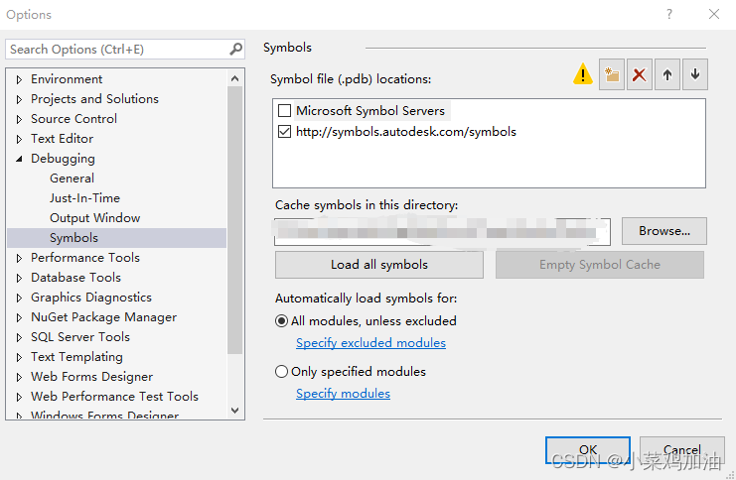Select the Text Templating category label
The height and width of the screenshot is (480, 736).
click(x=77, y=357)
